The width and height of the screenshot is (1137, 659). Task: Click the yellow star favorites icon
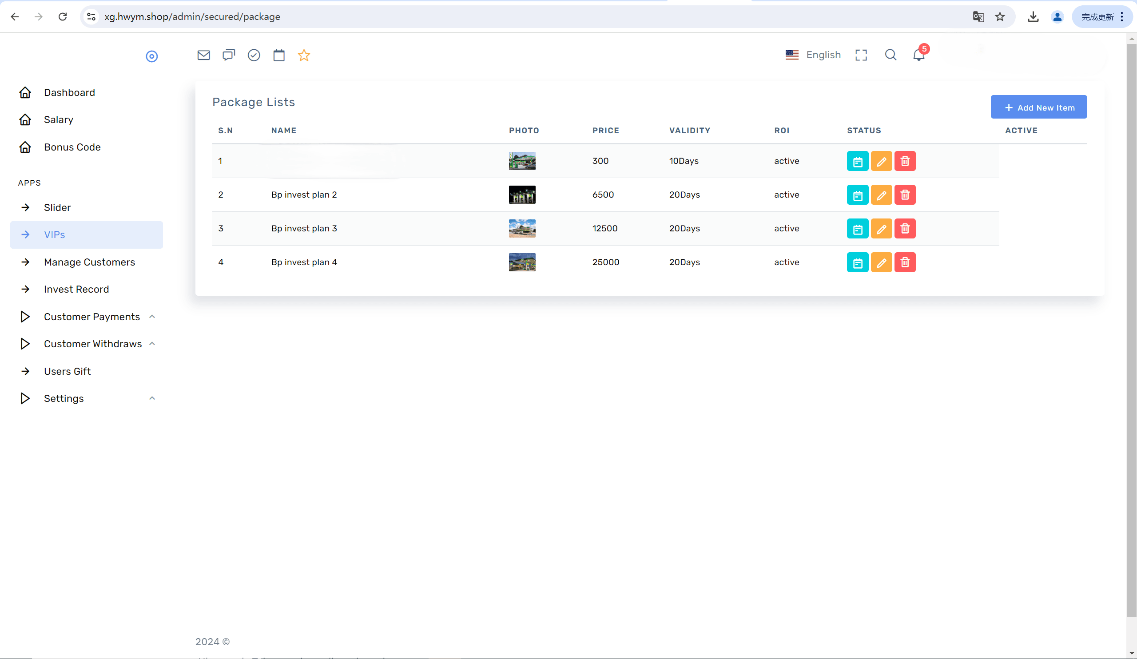pyautogui.click(x=304, y=55)
